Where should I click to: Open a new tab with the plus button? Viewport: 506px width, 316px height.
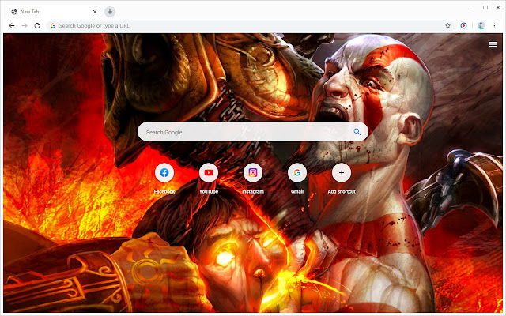click(110, 12)
